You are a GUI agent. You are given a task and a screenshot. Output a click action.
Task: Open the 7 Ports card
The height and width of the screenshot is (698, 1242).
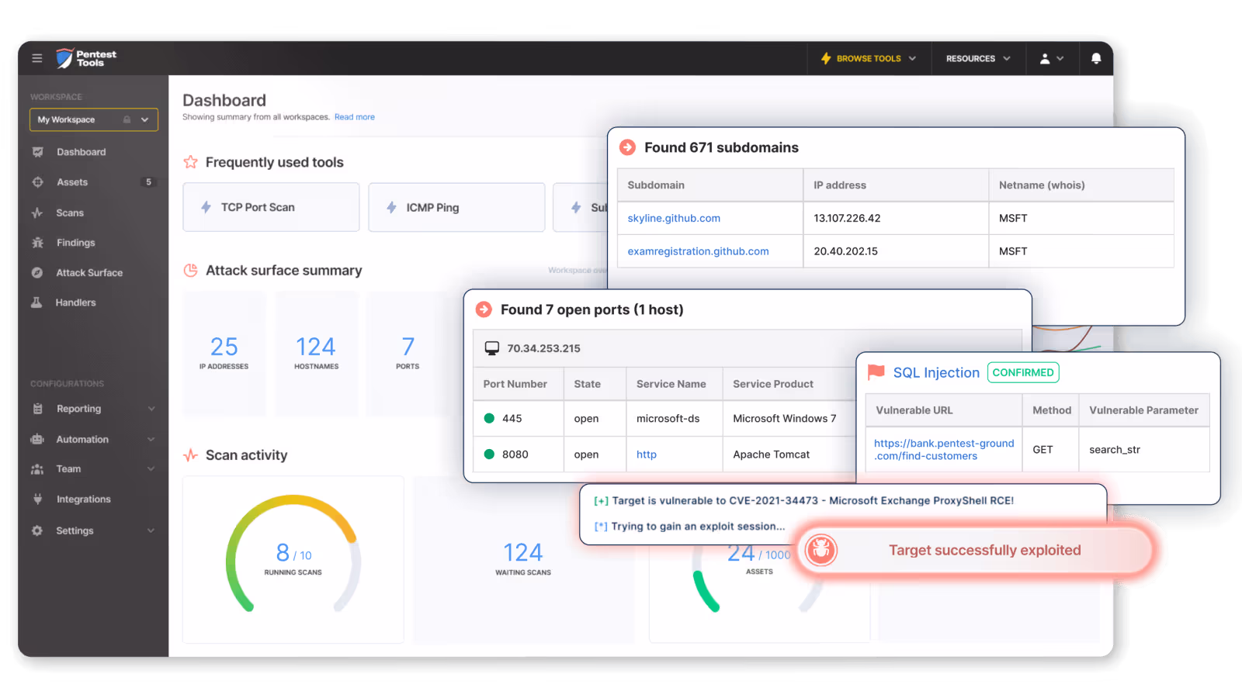click(x=408, y=354)
